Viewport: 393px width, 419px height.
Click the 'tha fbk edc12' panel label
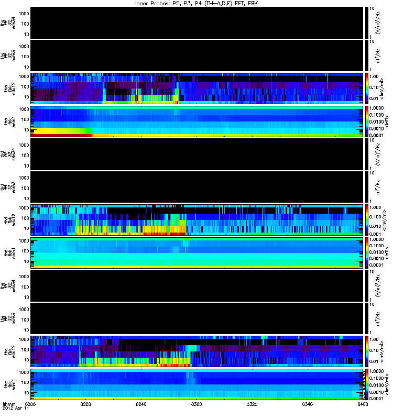point(10,89)
